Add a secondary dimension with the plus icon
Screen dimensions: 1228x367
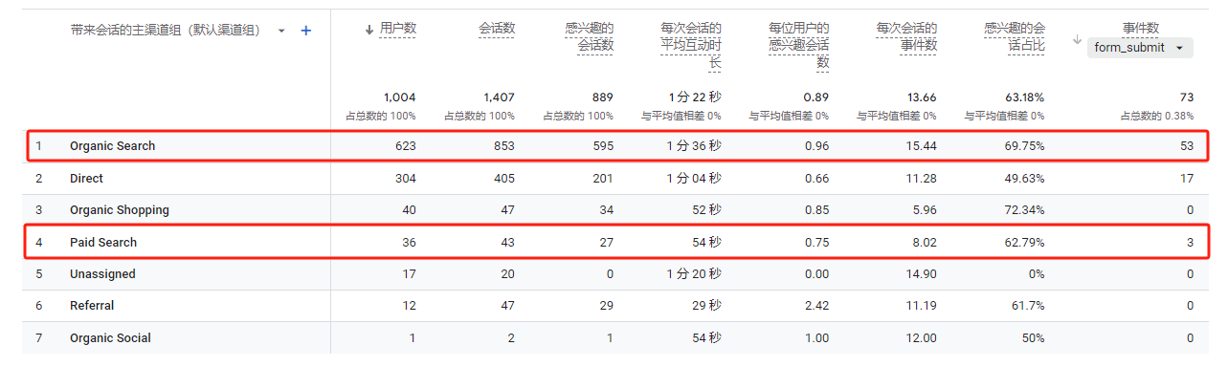click(306, 31)
